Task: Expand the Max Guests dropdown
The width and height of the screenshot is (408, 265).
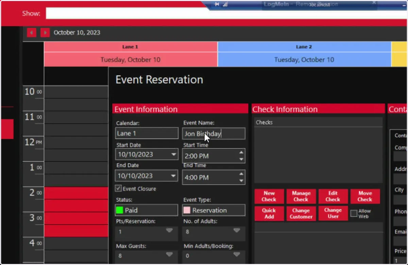Action: (169, 254)
